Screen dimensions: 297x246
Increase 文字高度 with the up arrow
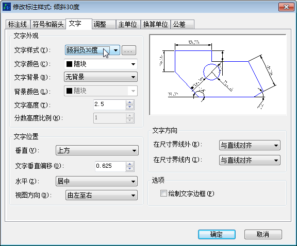coord(130,102)
